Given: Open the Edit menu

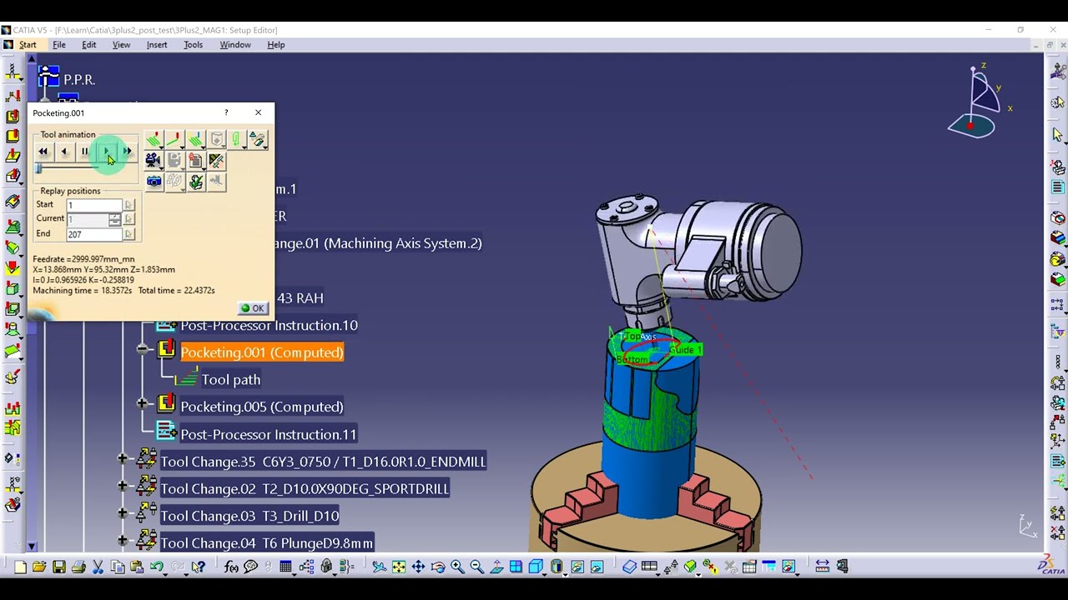Looking at the screenshot, I should (x=88, y=45).
